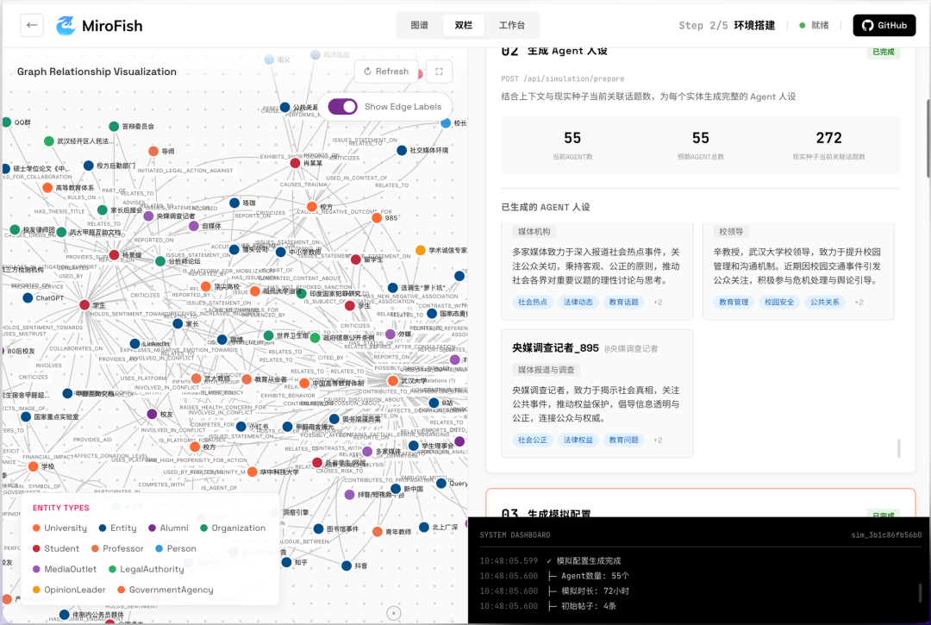Click the 杨景媛 student node
This screenshot has width=931, height=625.
(x=114, y=255)
